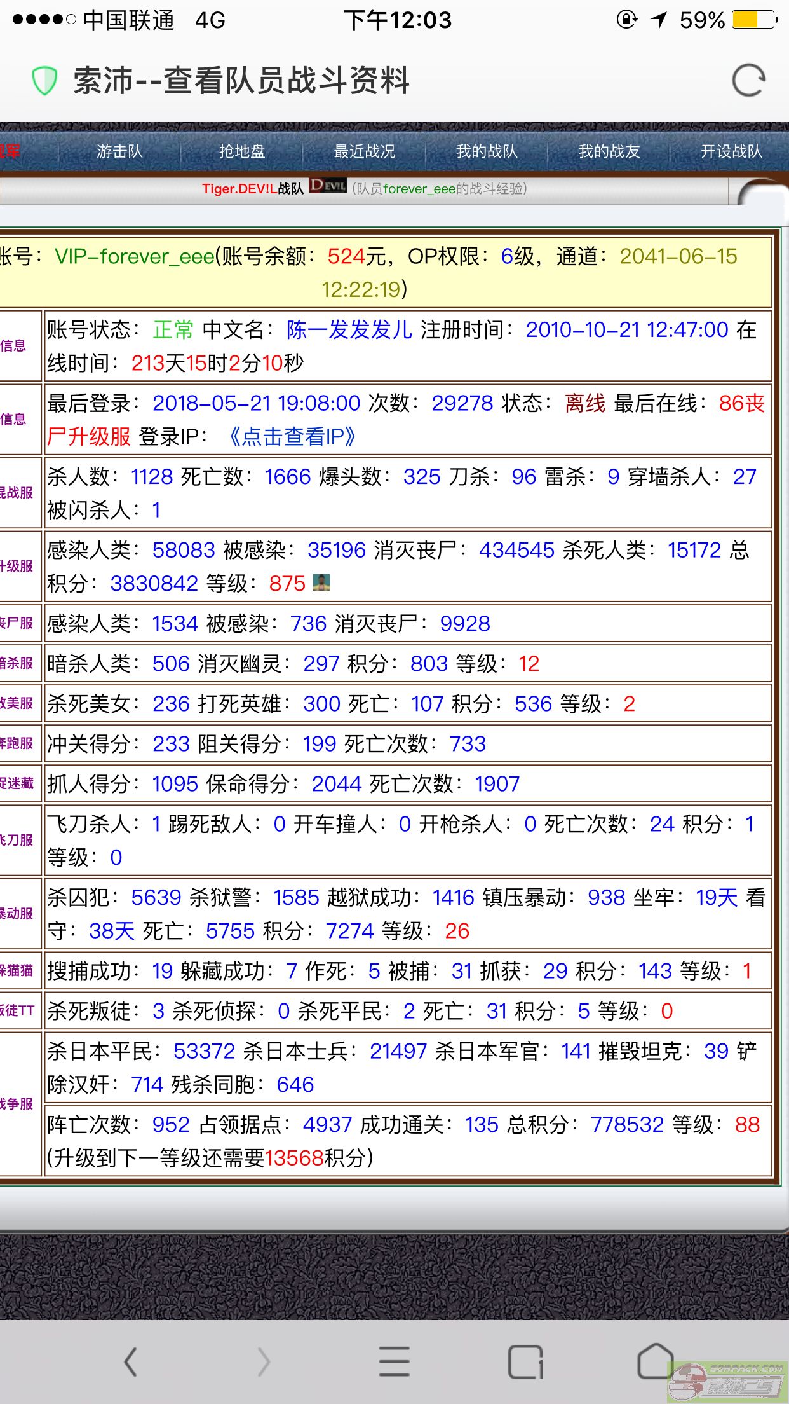Tap the clock showing 下午12:03

coord(398,20)
